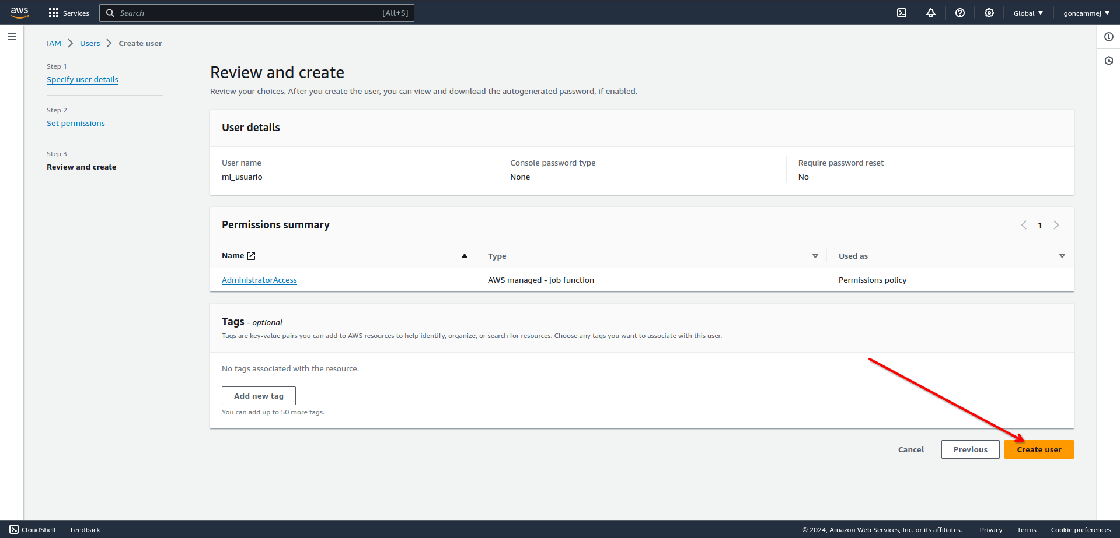Expand the left hamburger navigation menu
1120x538 pixels.
[12, 37]
